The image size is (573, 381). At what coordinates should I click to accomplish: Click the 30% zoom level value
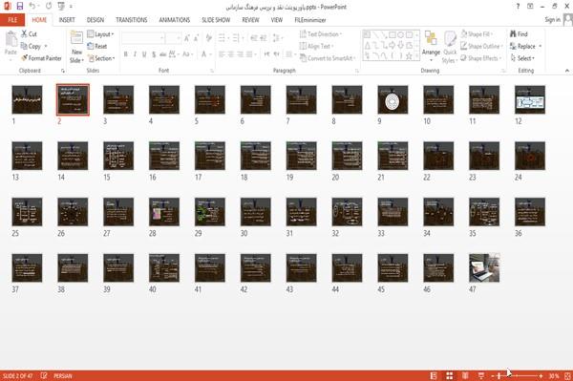[554, 375]
